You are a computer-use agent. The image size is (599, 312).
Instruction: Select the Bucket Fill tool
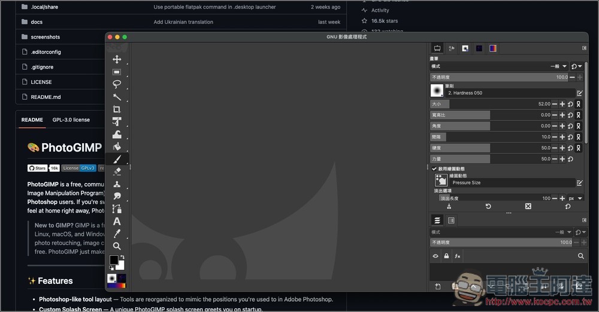tap(117, 147)
